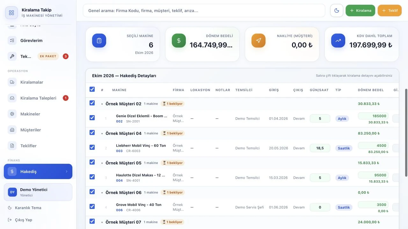408x229 pixels.
Task: Click the Müşteriler building icon
Action: click(12, 130)
